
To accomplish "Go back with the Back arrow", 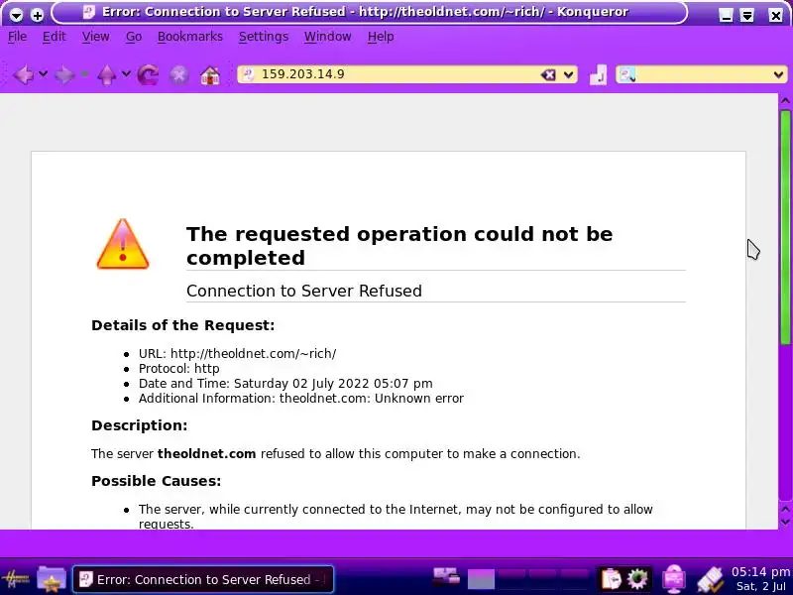I will click(23, 75).
